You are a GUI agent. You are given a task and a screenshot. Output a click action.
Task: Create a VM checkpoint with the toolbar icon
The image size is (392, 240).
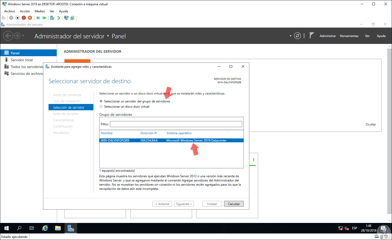[x=52, y=18]
